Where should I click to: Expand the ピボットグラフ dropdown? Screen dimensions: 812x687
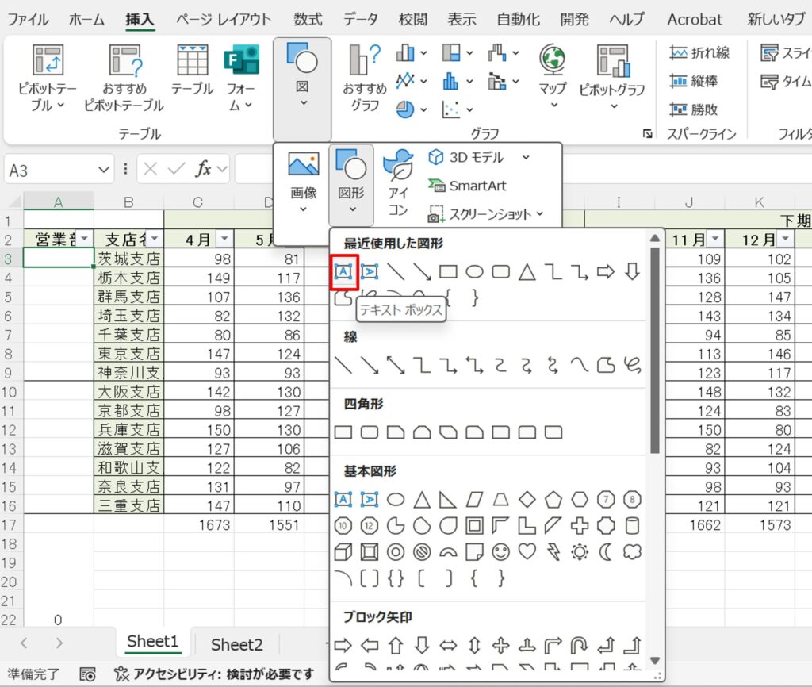click(614, 106)
